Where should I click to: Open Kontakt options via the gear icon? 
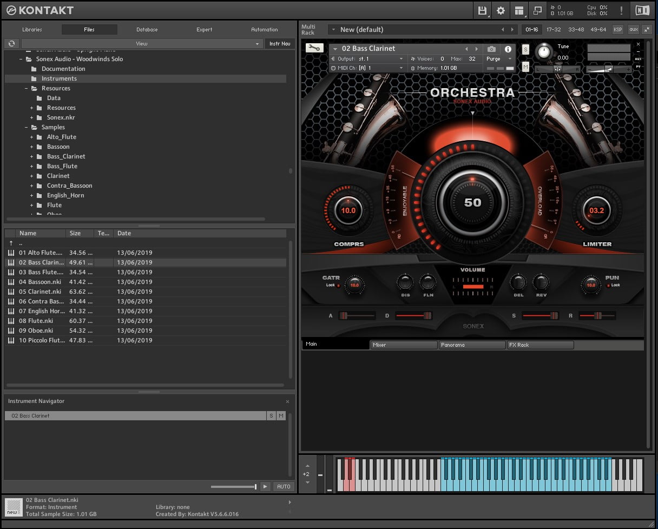coord(501,10)
